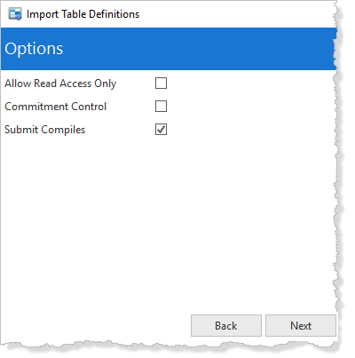Click the empty white dialog body area
Image resolution: width=355 pixels, height=358 pixels.
coord(169,222)
